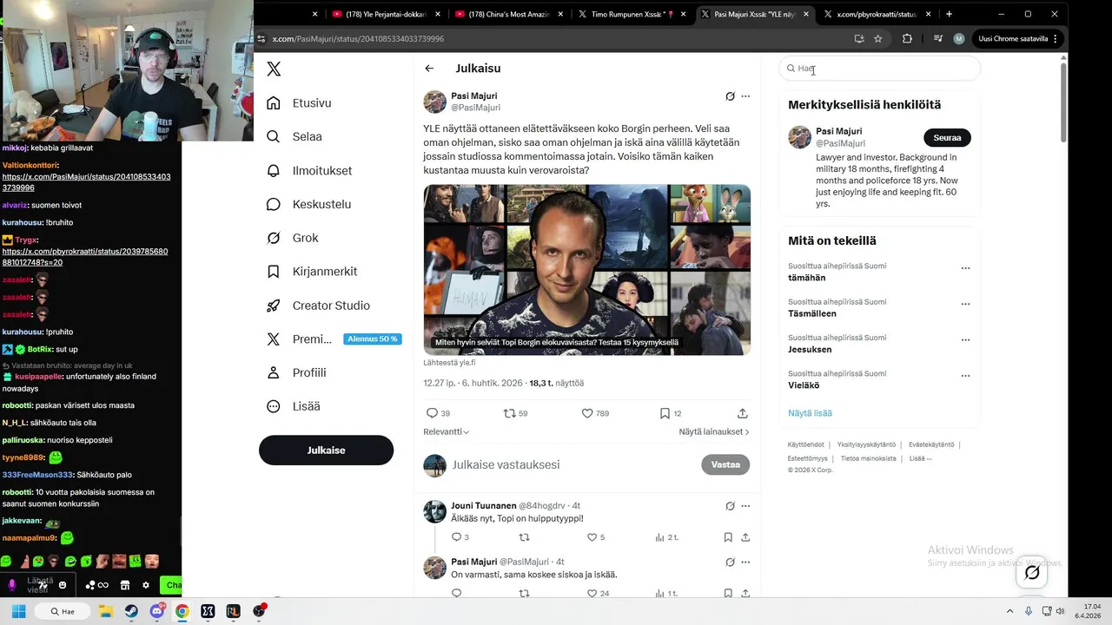Open floating Grok button at bottom right
The image size is (1112, 625).
pos(1032,572)
